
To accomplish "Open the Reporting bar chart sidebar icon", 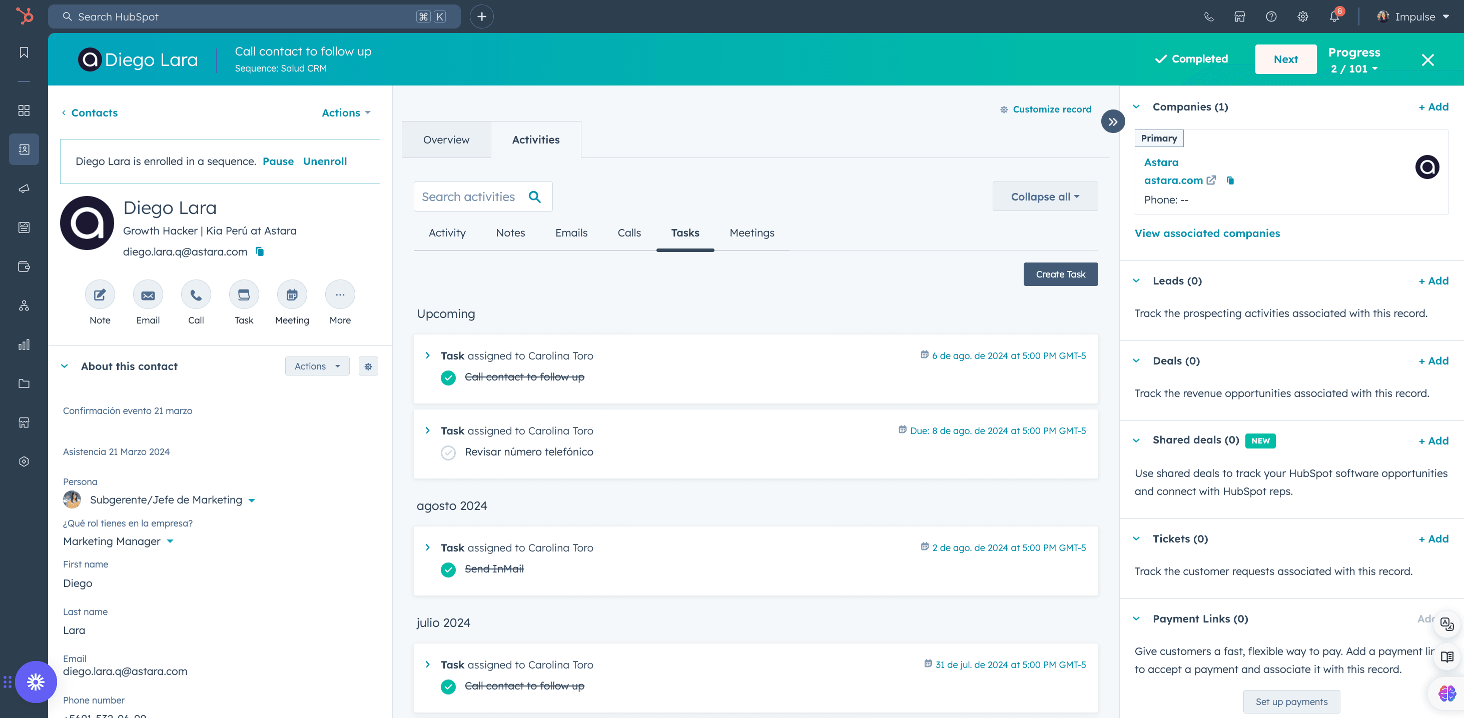I will click(x=24, y=344).
